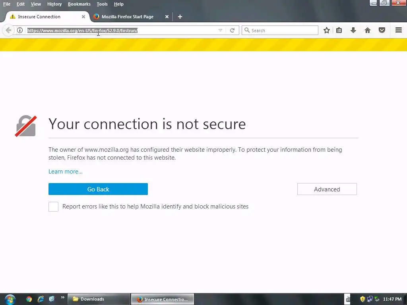Open the Bookmarks menu
Image resolution: width=407 pixels, height=305 pixels.
tap(79, 4)
